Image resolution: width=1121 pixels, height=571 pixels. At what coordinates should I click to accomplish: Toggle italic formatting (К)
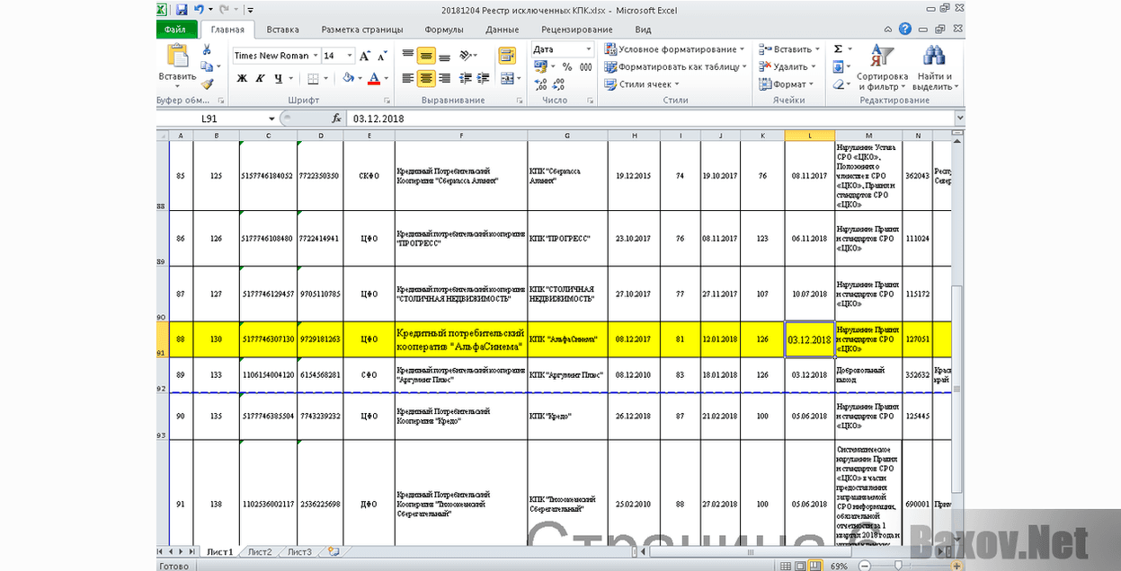click(x=261, y=79)
